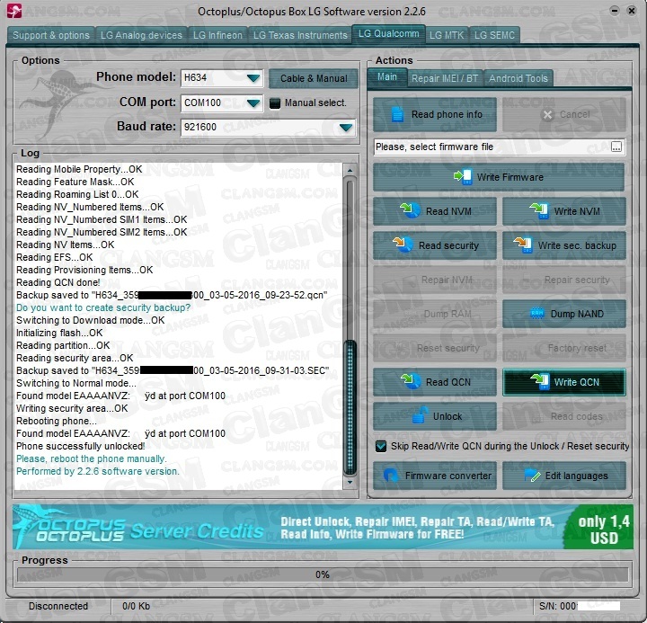Image resolution: width=647 pixels, height=623 pixels.
Task: Click the Write QCN icon
Action: click(540, 381)
